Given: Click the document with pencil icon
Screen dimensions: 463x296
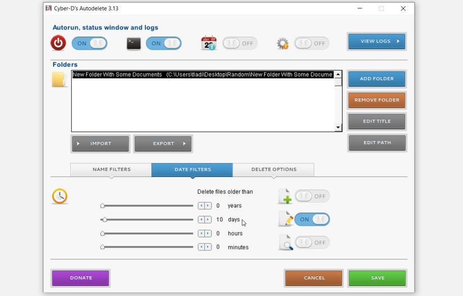Looking at the screenshot, I should [x=286, y=219].
